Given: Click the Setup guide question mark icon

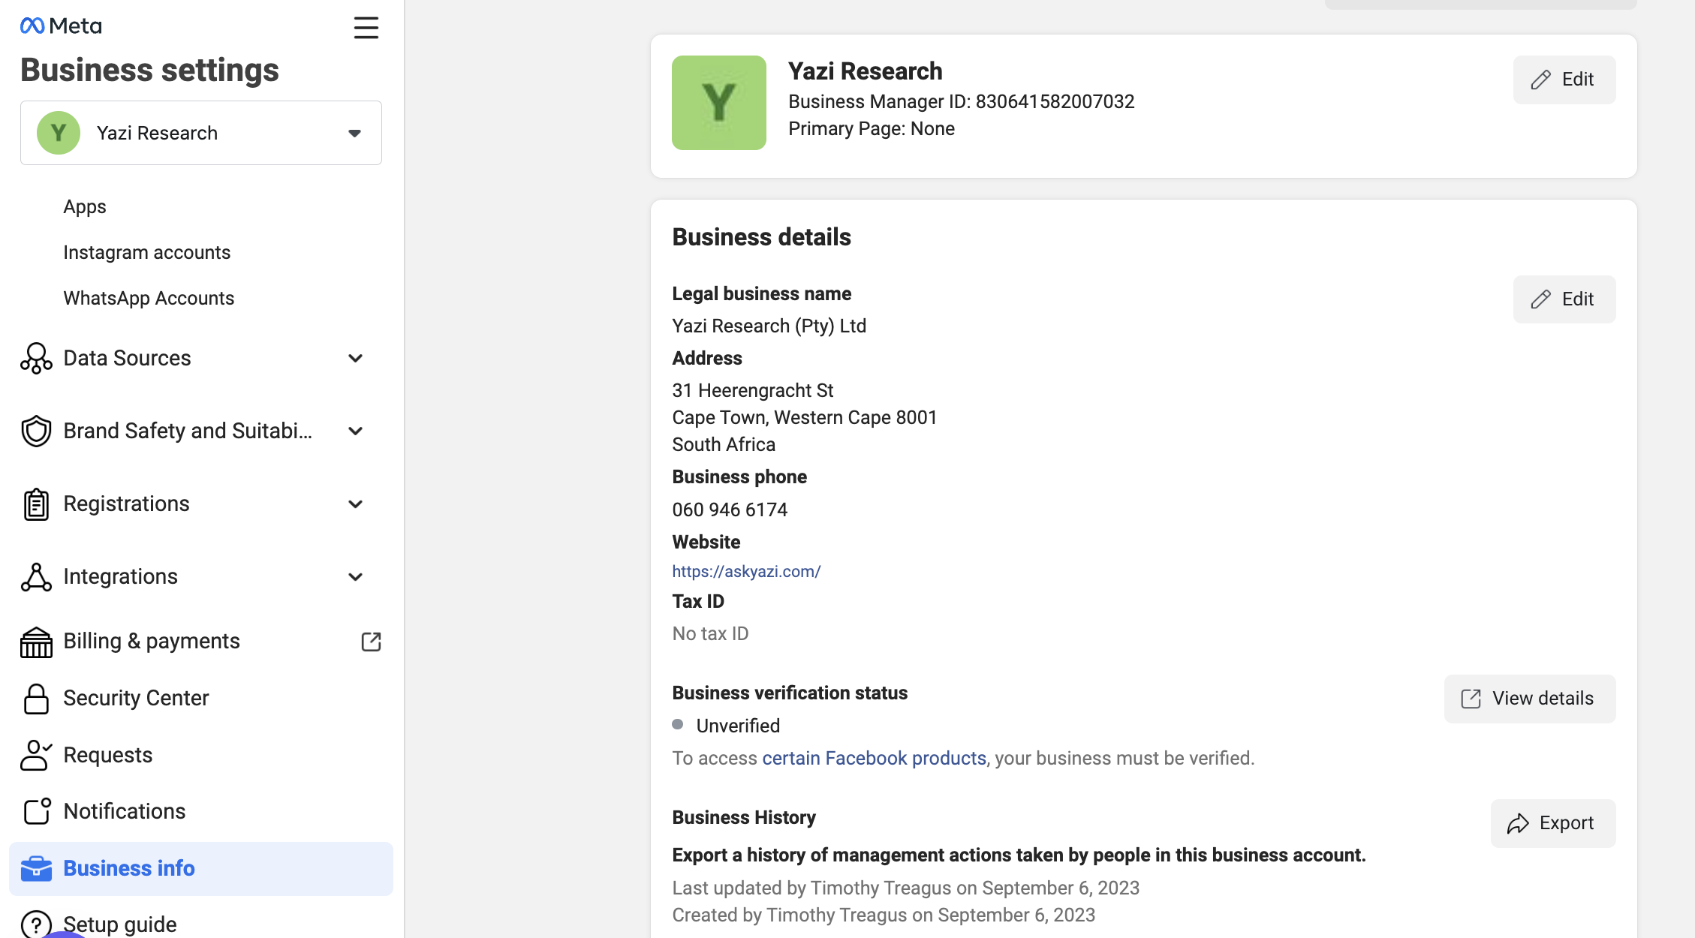Looking at the screenshot, I should (x=36, y=924).
